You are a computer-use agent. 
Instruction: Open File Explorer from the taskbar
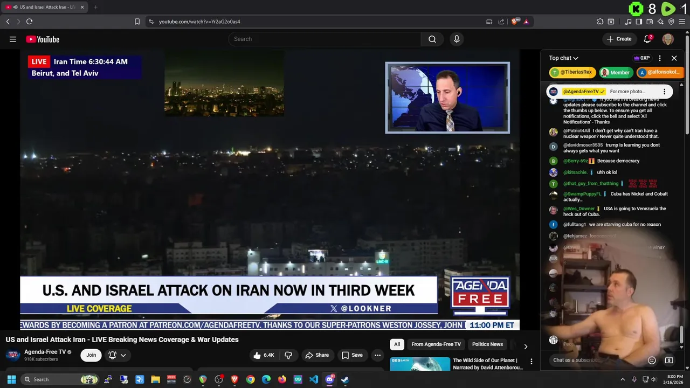tap(156, 379)
